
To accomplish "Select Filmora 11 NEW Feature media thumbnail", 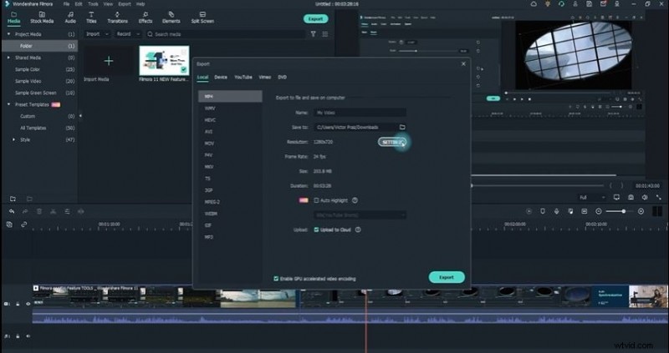I will pyautogui.click(x=164, y=61).
